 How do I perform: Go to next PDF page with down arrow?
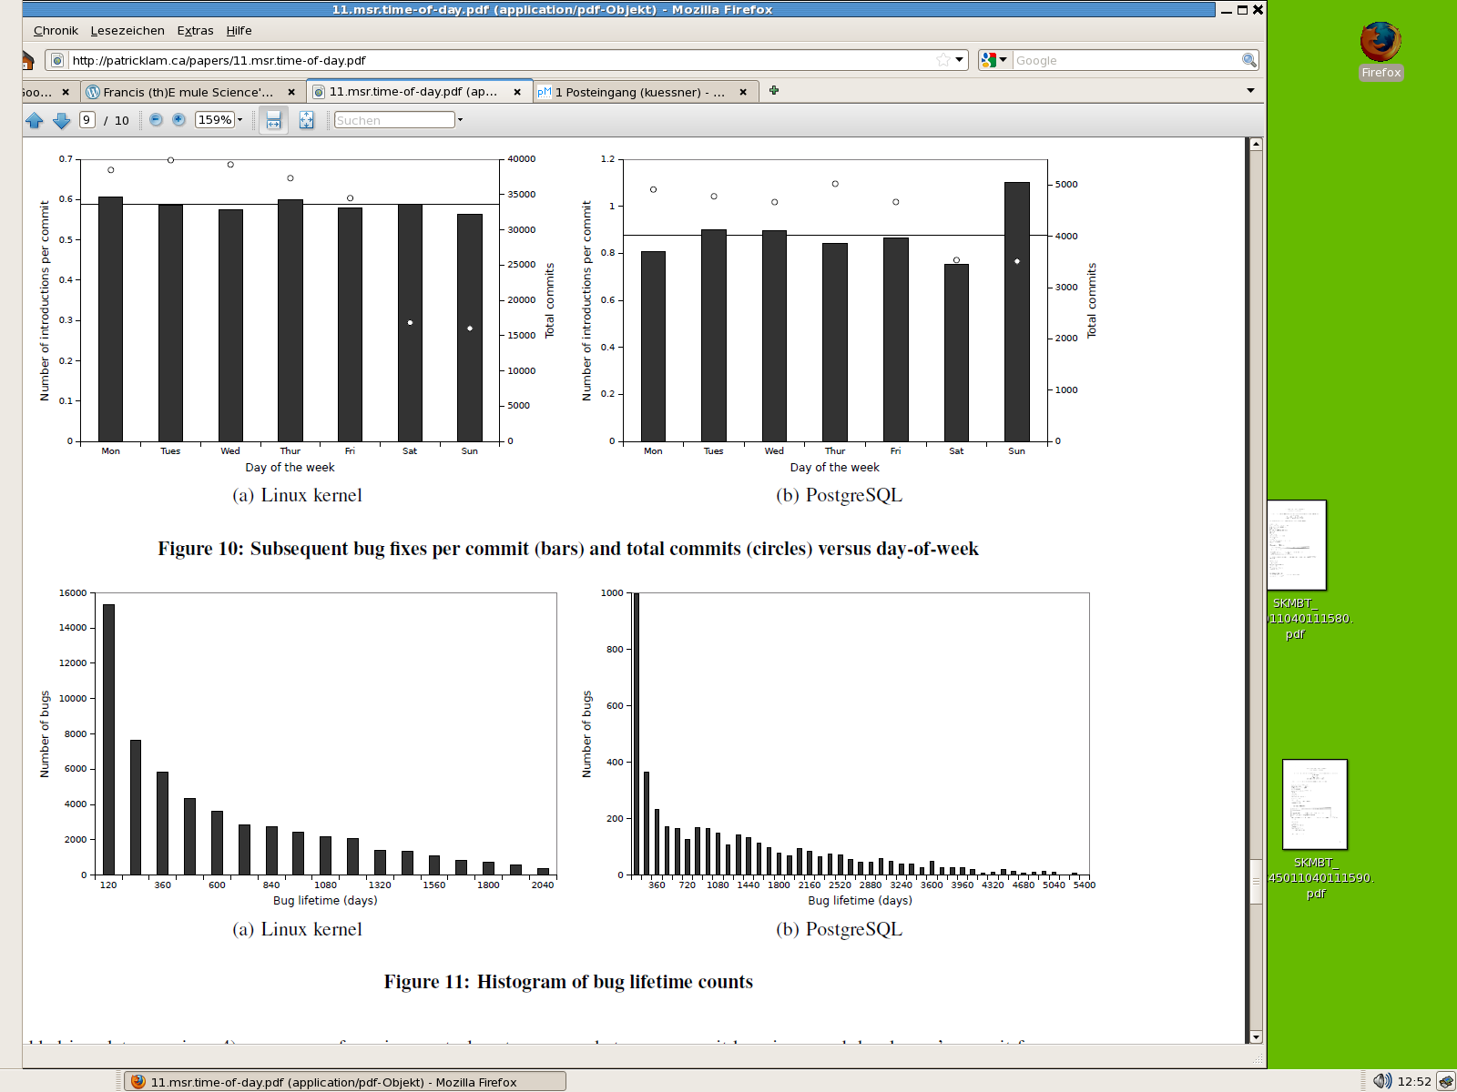[x=61, y=120]
